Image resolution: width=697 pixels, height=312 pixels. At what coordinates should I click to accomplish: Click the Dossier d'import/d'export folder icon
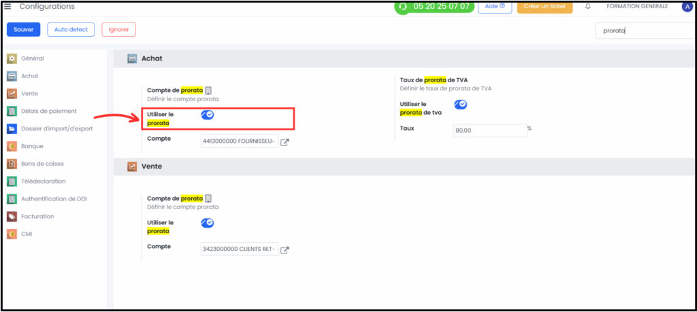point(12,128)
